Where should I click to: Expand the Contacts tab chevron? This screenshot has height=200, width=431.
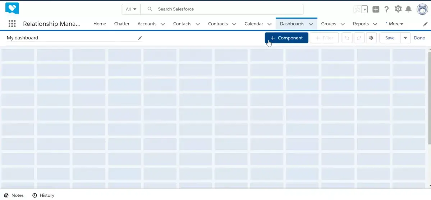point(198,24)
